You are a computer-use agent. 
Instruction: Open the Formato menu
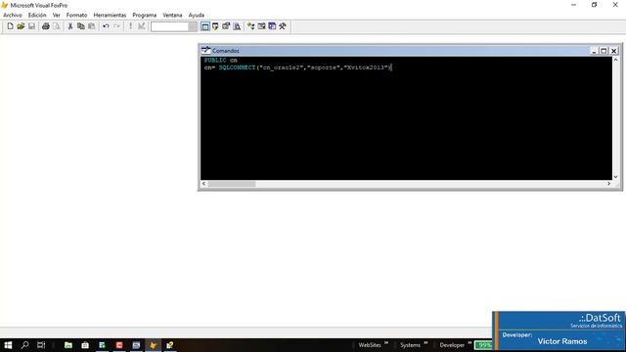point(76,15)
